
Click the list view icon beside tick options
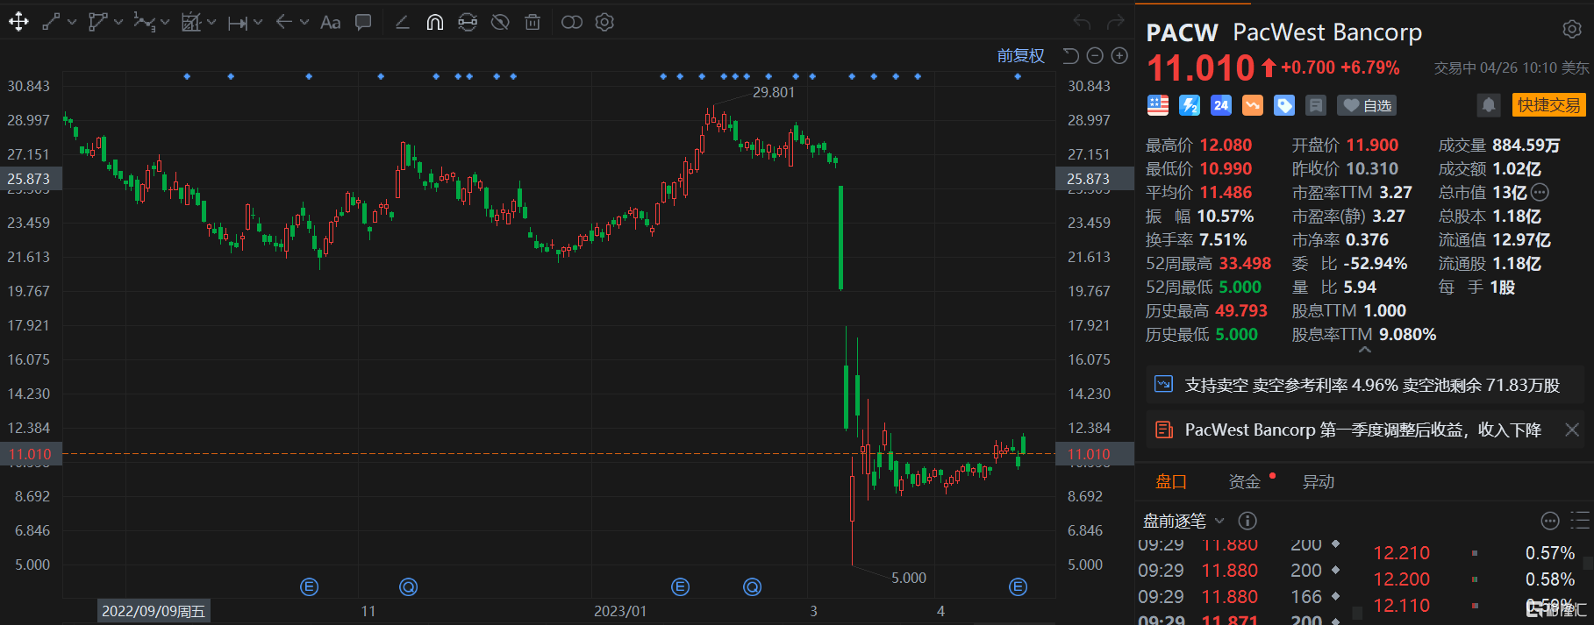click(1580, 521)
